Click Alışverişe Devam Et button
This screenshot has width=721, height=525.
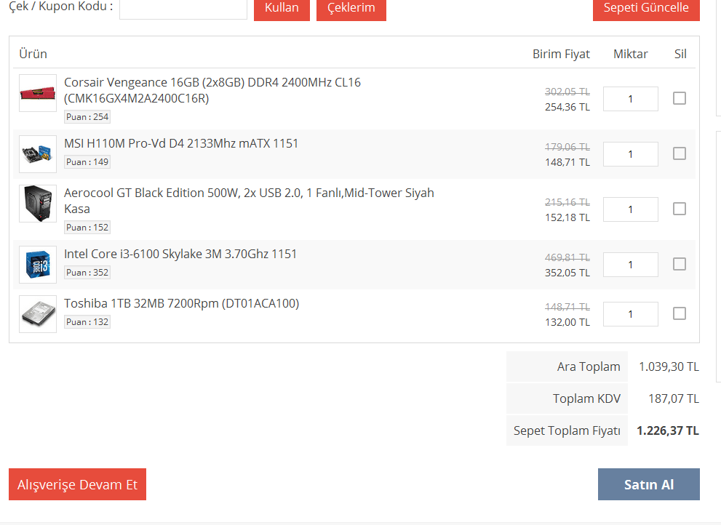pyautogui.click(x=77, y=484)
